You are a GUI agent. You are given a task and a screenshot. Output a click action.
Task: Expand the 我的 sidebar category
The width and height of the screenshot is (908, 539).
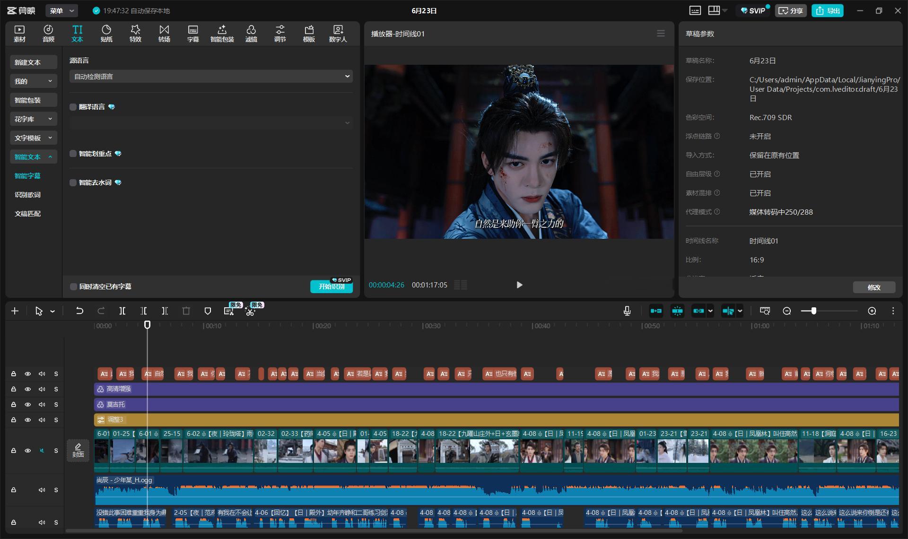pos(33,81)
